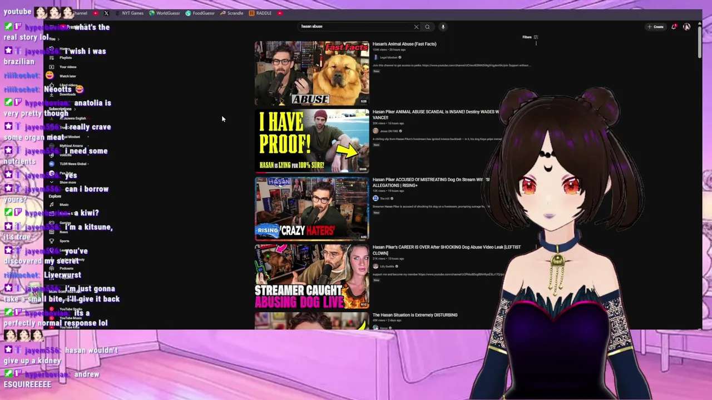Start voice search with the microphone icon
This screenshot has height=400, width=712.
tap(443, 27)
